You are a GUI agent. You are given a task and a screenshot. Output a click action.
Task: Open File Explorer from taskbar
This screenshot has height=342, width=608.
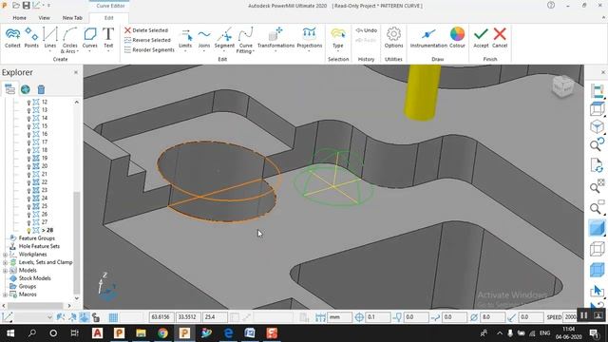click(141, 333)
